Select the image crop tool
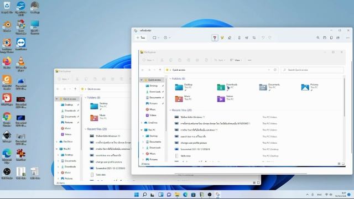The height and width of the screenshot is (199, 354). click(254, 38)
